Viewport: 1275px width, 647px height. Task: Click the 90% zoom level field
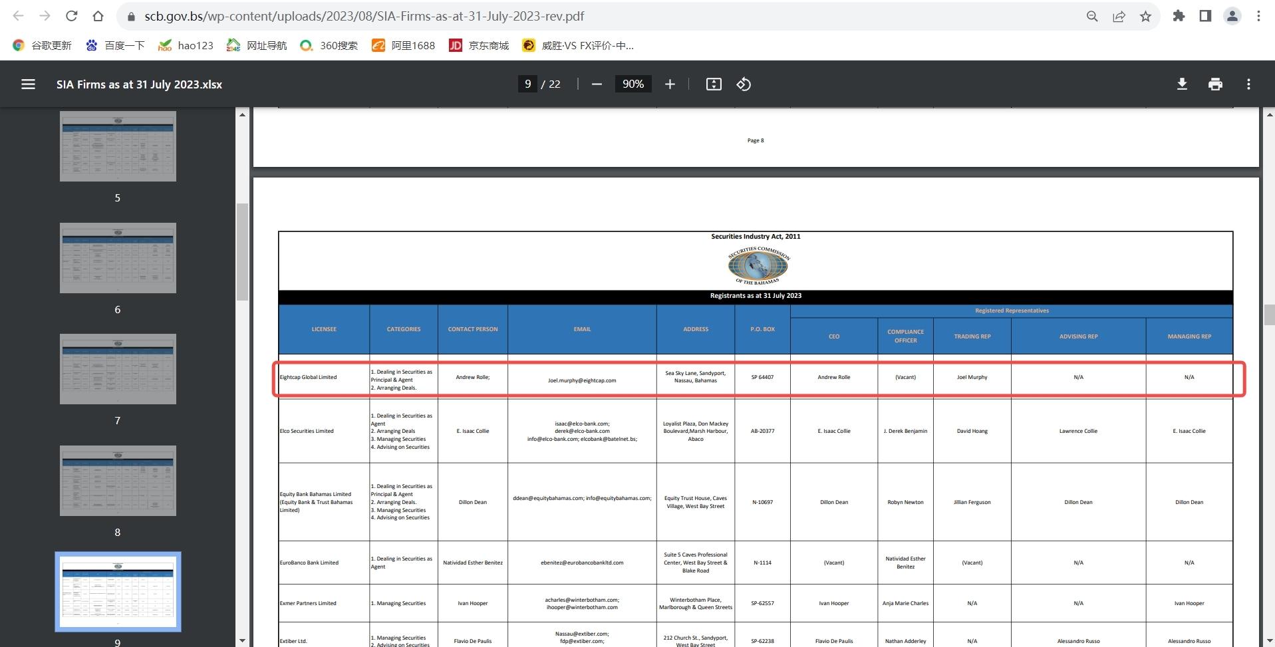tap(633, 84)
